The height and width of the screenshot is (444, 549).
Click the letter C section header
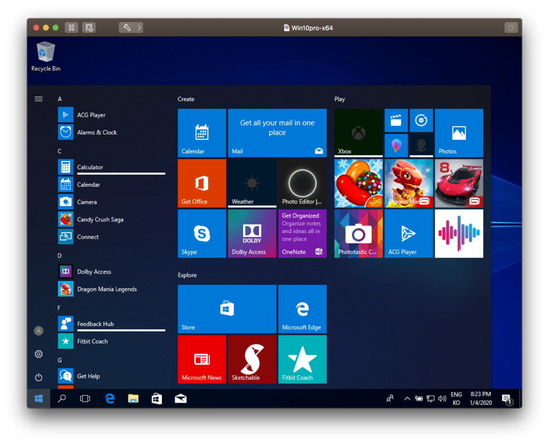point(59,151)
